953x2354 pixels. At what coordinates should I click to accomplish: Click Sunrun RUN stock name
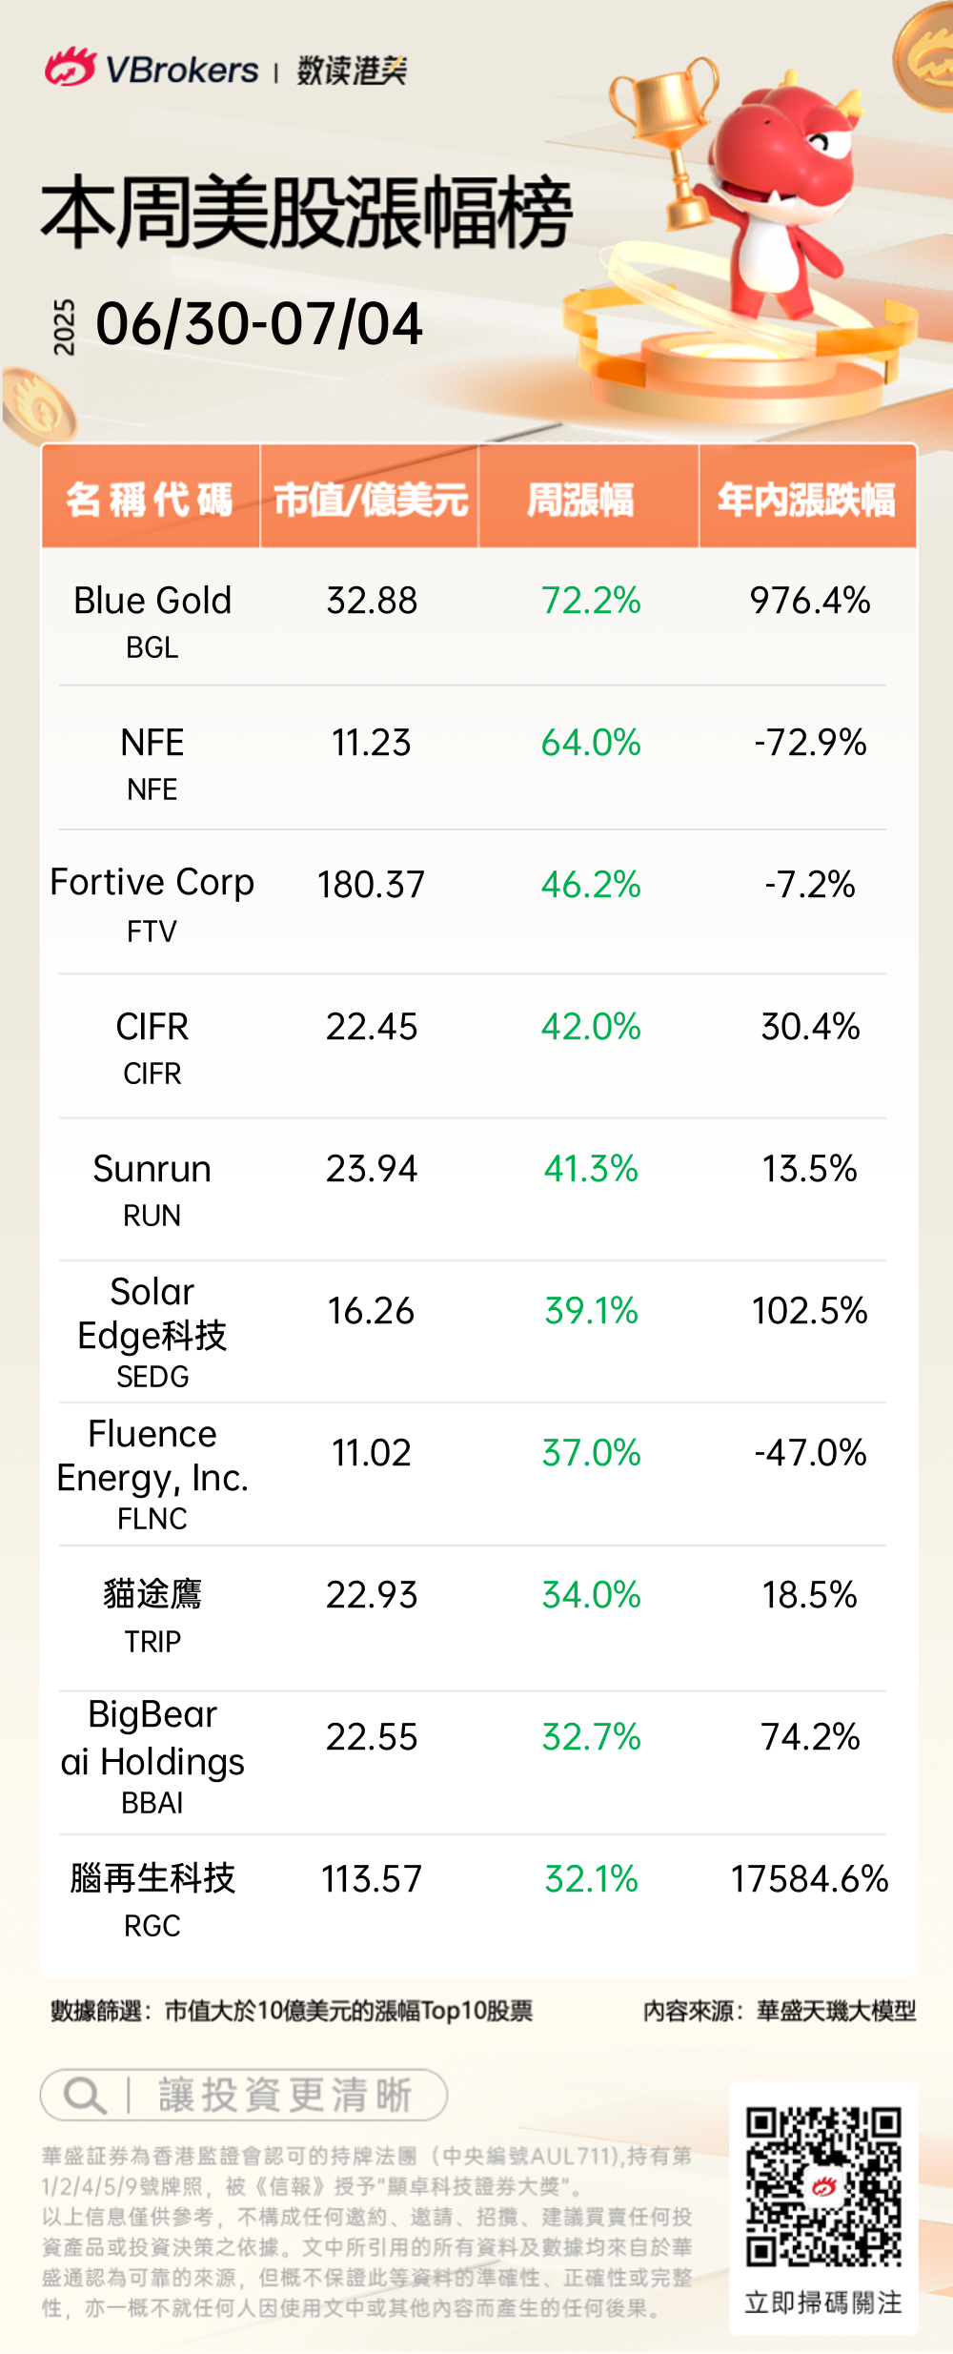click(152, 1186)
